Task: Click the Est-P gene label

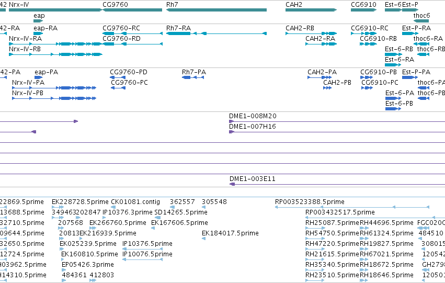Action: tap(410, 5)
